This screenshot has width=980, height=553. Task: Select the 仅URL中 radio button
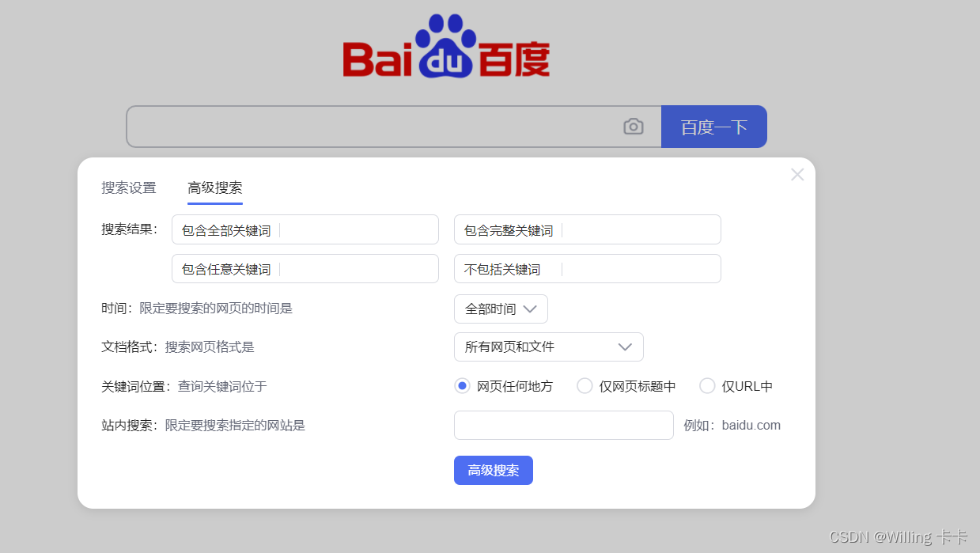707,386
